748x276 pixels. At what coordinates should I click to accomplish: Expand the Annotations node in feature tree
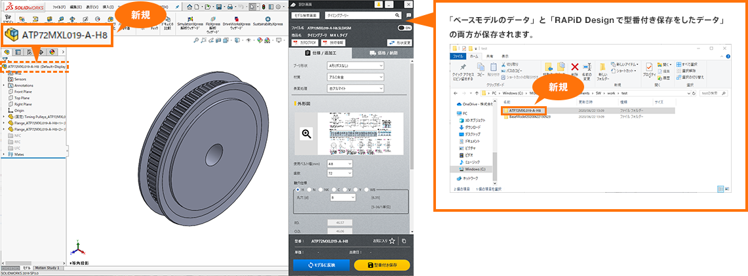[4, 85]
